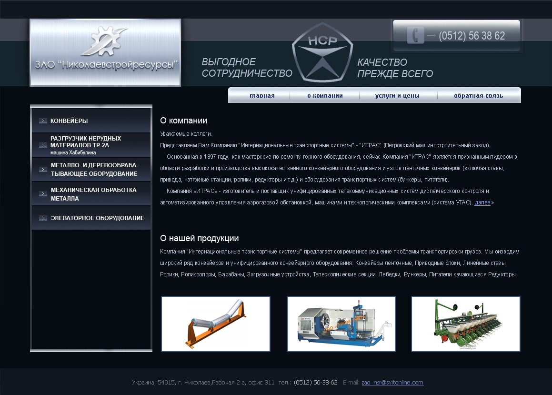Select Элеваторное оборудование in the sidebar

click(x=97, y=218)
